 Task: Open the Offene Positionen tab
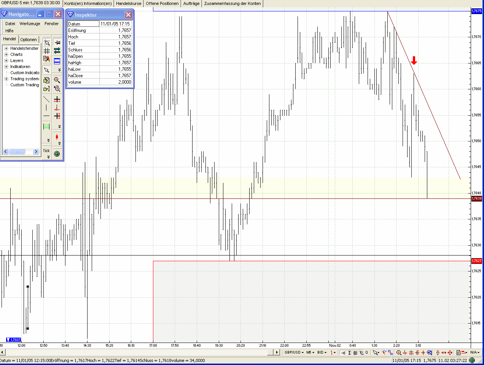pos(162,3)
